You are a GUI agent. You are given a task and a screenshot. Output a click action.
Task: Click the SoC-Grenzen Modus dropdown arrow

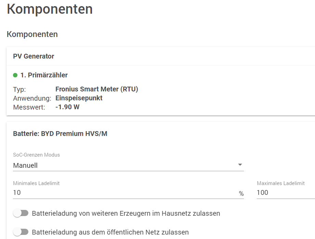pyautogui.click(x=240, y=165)
